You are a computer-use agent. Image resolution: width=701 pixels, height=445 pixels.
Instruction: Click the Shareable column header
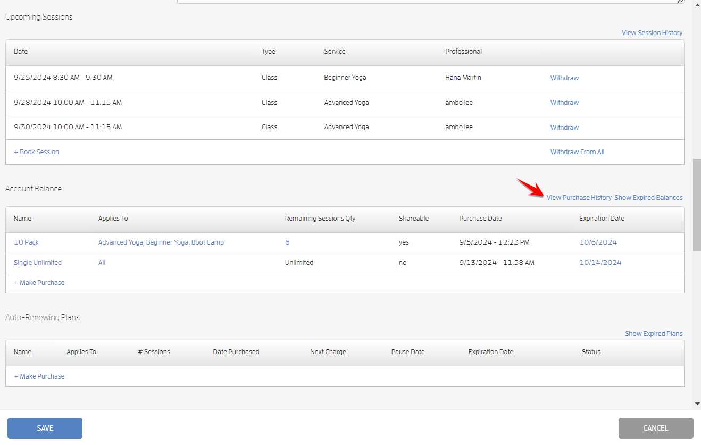413,219
